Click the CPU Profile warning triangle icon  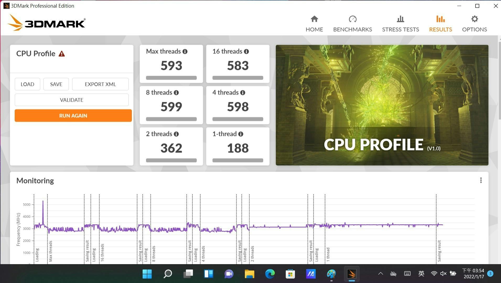coord(62,54)
